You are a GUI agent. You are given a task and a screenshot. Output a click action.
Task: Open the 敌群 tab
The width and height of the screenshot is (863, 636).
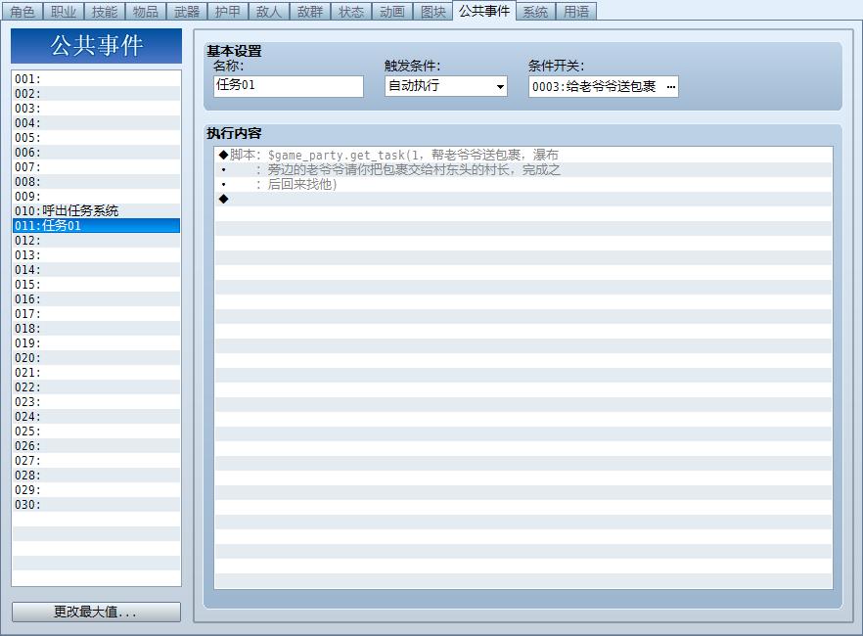click(310, 11)
